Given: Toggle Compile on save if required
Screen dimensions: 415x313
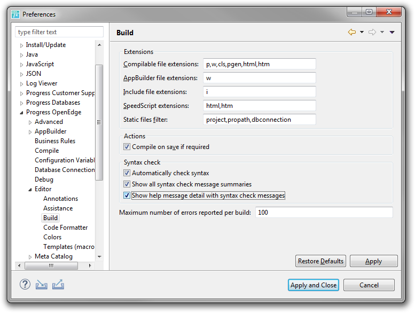Looking at the screenshot, I should [x=127, y=146].
